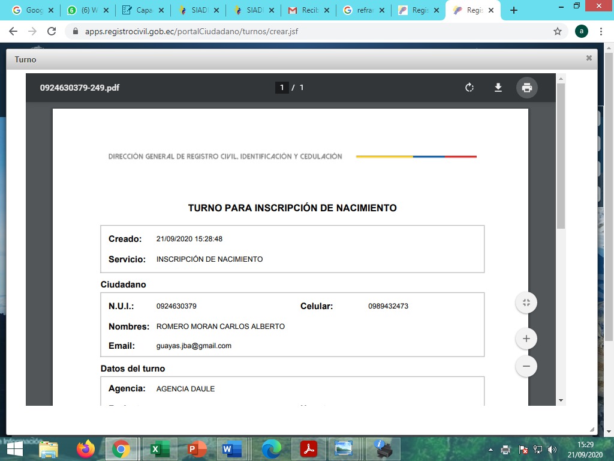Click the address bar URL
This screenshot has width=614, height=461.
coord(192,31)
